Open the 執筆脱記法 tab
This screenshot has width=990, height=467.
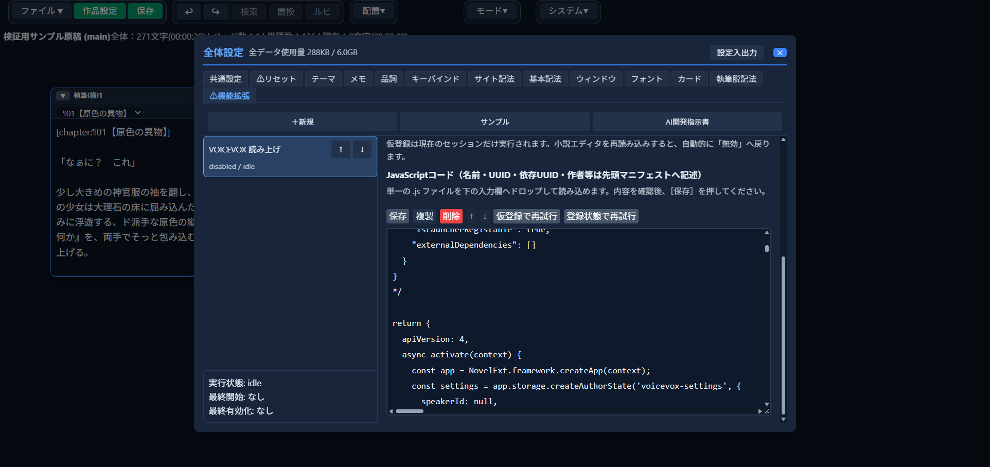point(736,79)
